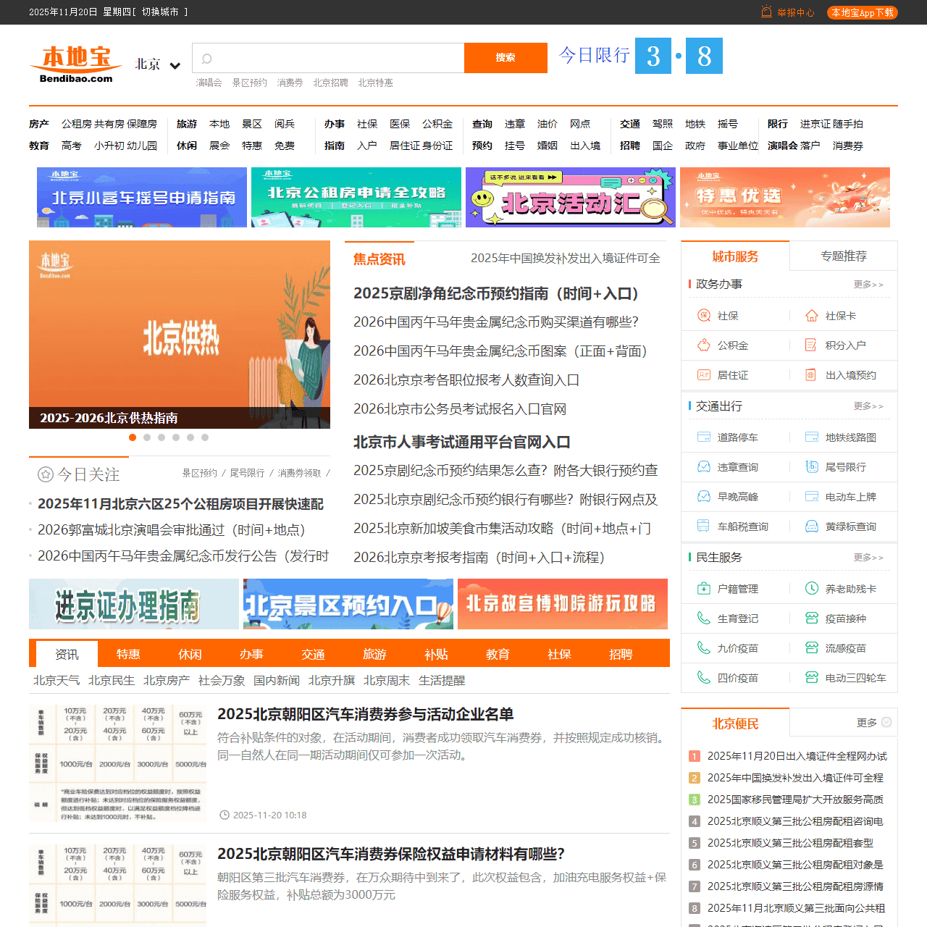927x927 pixels.
Task: Select the 社保 icon in 政务办事
Action: tap(703, 315)
